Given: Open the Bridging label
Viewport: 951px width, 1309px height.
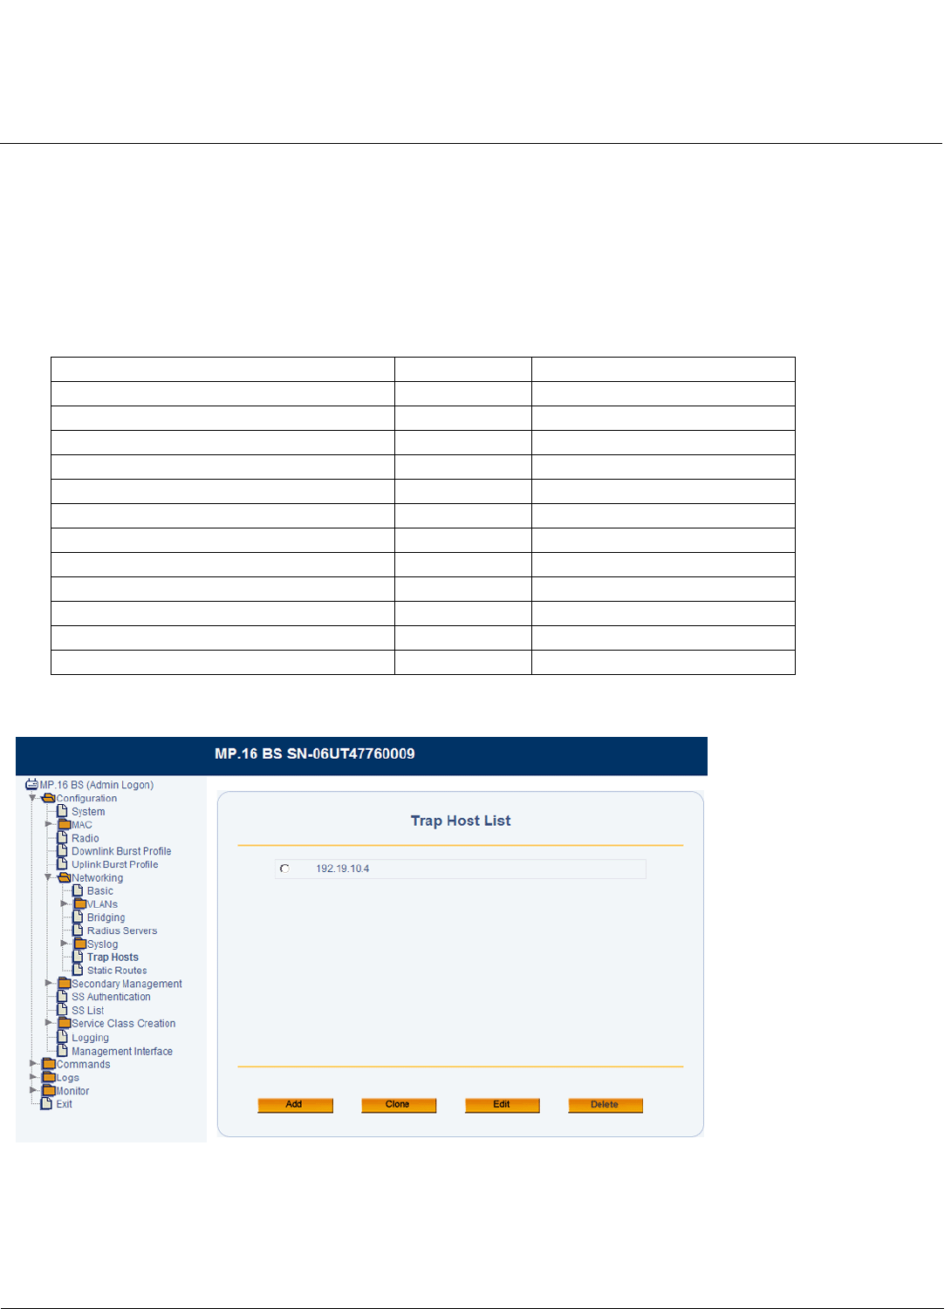Looking at the screenshot, I should coord(106,917).
